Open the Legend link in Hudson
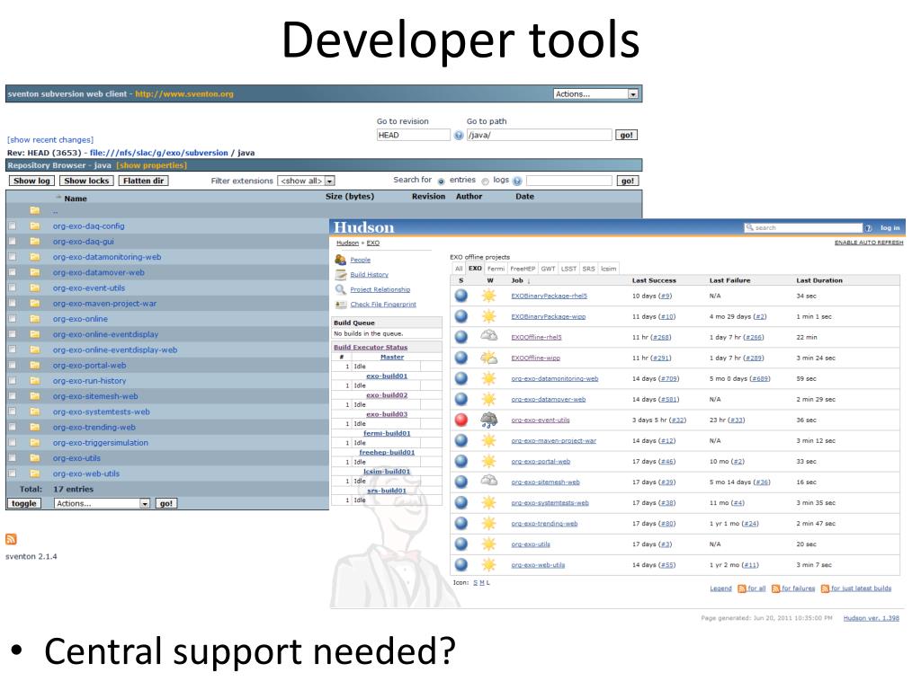Image resolution: width=921 pixels, height=690 pixels. pyautogui.click(x=720, y=588)
